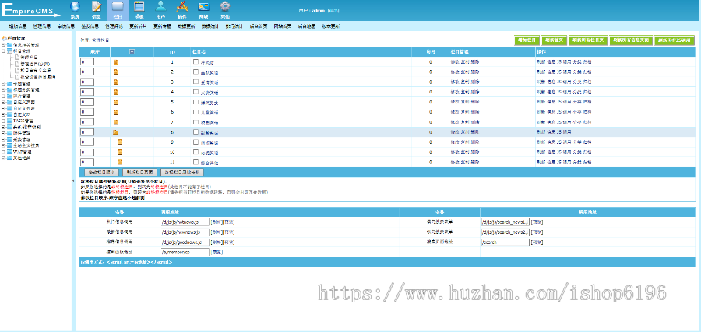This screenshot has height=332, width=701.
Task: Click the page icon in row ID 11
Action: (x=120, y=162)
